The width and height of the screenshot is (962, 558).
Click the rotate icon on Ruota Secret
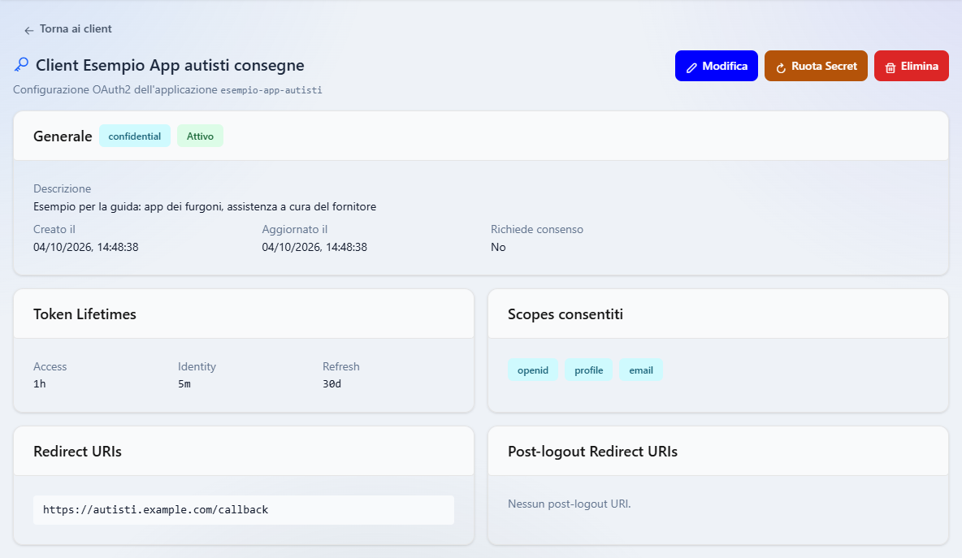780,67
